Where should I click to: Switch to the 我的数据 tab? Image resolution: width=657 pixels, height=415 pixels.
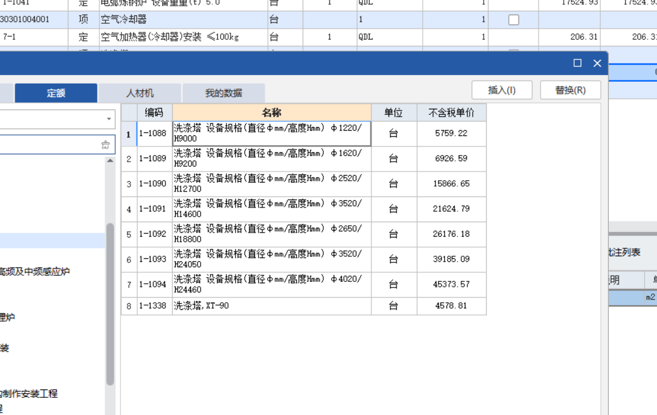[x=223, y=93]
